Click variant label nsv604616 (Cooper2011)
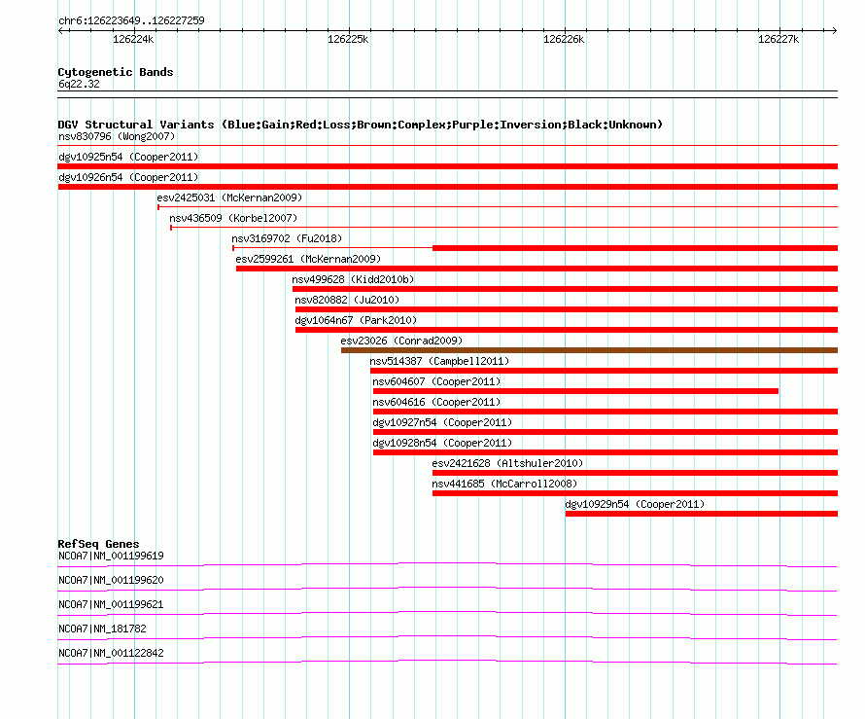This screenshot has width=865, height=719. [436, 402]
